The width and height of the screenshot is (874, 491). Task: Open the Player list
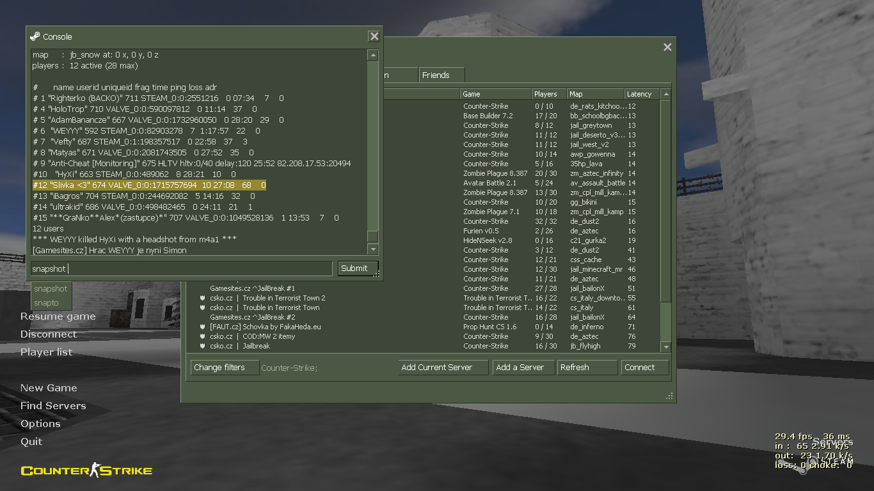pos(46,352)
